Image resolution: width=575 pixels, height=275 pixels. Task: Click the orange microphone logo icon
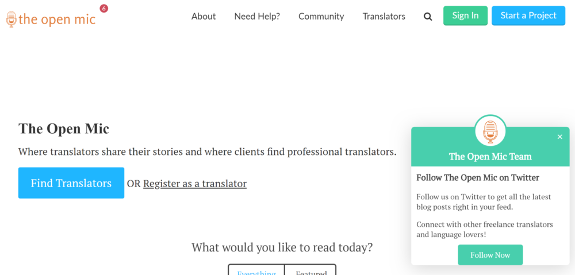click(x=11, y=19)
